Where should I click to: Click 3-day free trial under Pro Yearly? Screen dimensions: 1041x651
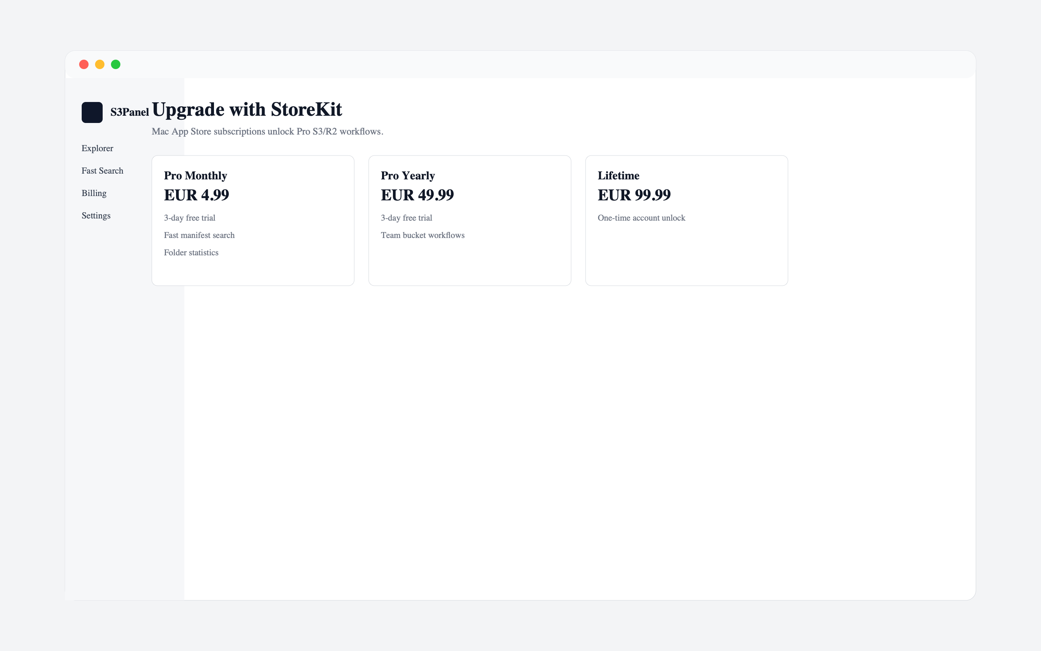pyautogui.click(x=407, y=218)
